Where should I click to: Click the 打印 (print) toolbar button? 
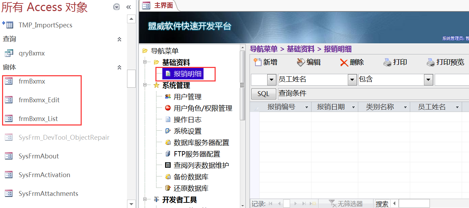(395, 62)
